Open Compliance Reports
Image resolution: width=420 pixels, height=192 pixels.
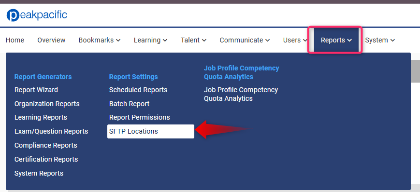click(46, 145)
